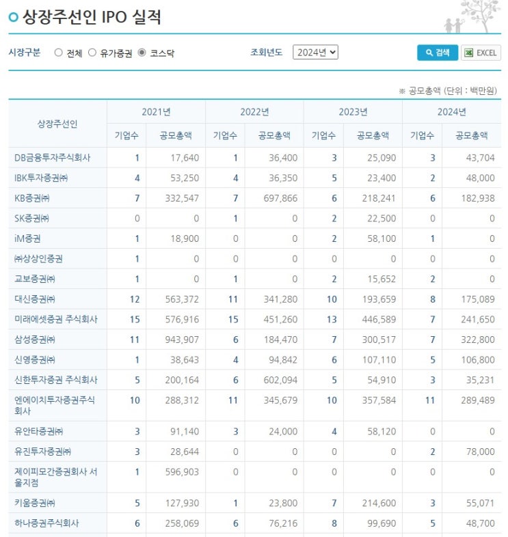
Task: Click 상장주선인 IPO 실적 page title
Action: [x=92, y=17]
